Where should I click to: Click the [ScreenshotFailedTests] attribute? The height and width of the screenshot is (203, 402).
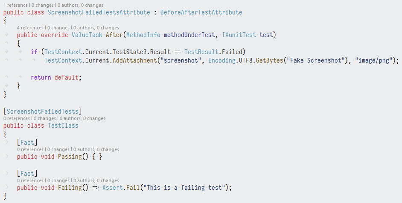click(43, 112)
